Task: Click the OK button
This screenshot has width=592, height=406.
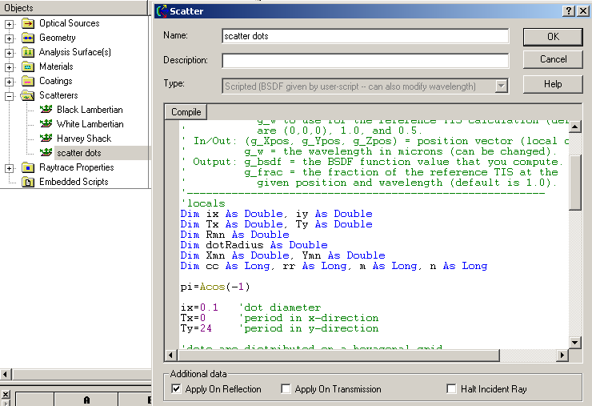Action: point(553,37)
